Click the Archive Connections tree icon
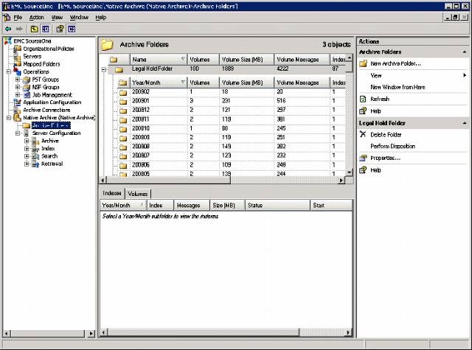Image resolution: width=472 pixels, height=350 pixels. click(x=18, y=110)
